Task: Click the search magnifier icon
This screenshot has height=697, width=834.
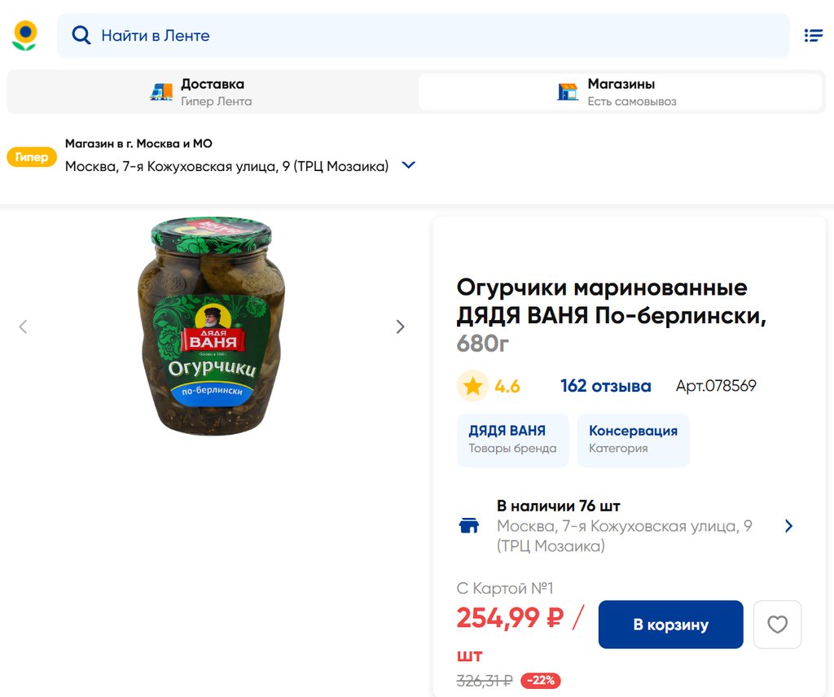Action: (81, 36)
